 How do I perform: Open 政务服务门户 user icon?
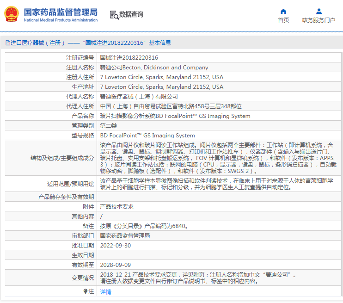click(318, 11)
